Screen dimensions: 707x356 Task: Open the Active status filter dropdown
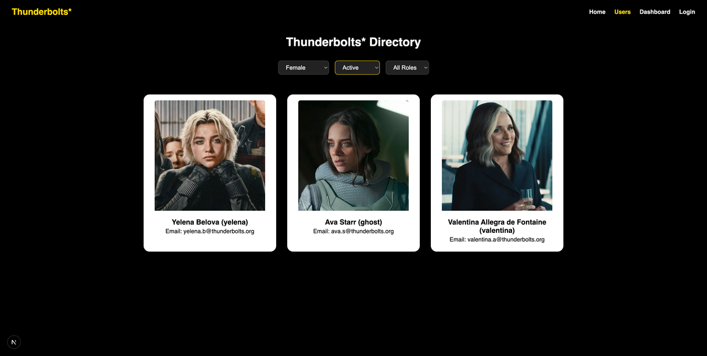[x=357, y=67]
